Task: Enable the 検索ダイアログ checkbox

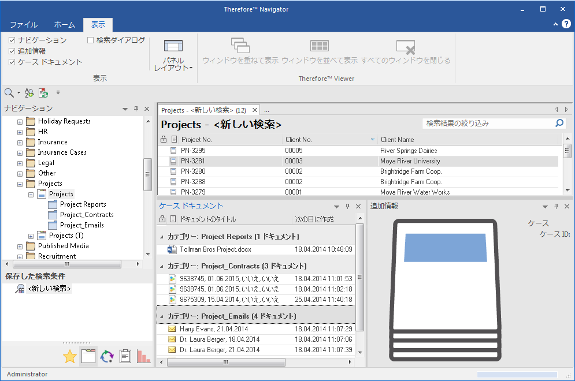Action: pos(90,40)
